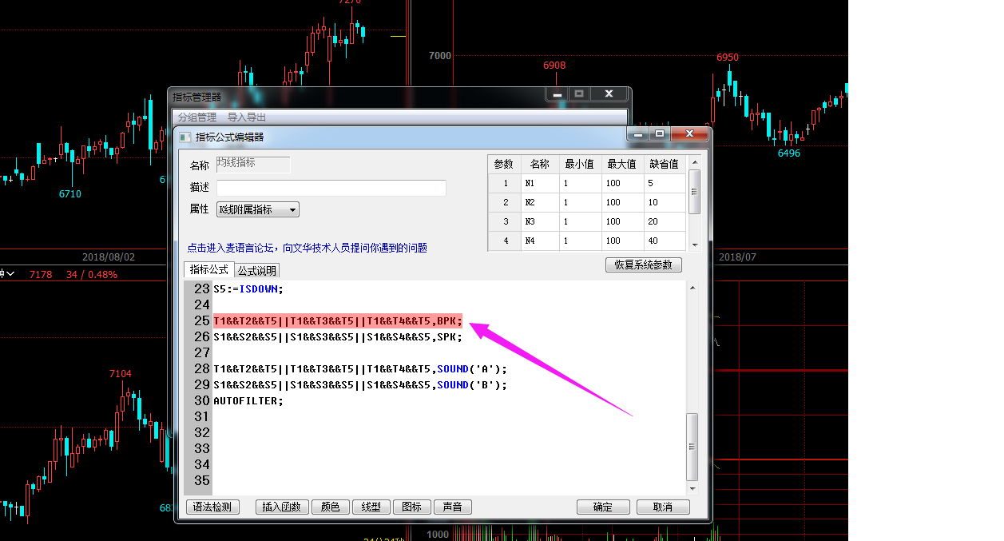
Task: Maximize the 指标管理器 window
Action: tap(579, 93)
